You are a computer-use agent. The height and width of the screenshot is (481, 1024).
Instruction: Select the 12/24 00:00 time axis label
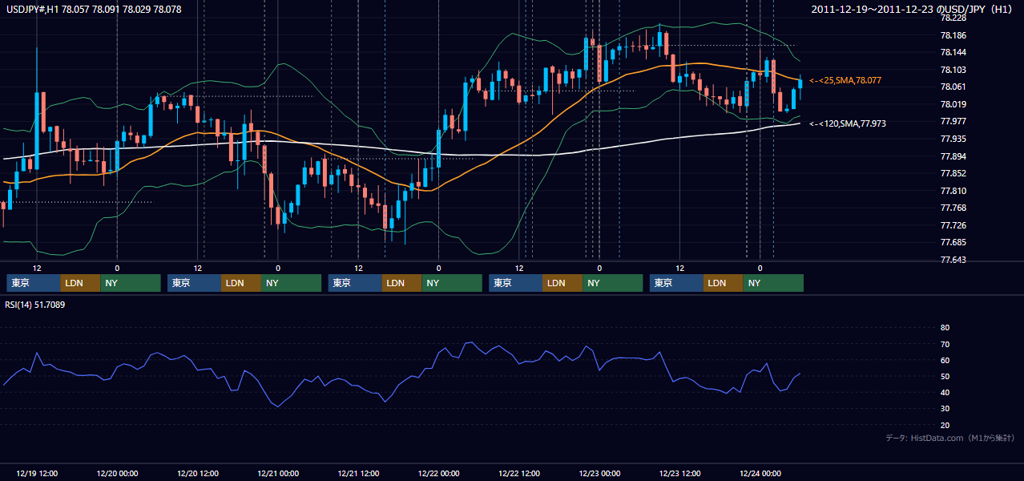coord(760,473)
